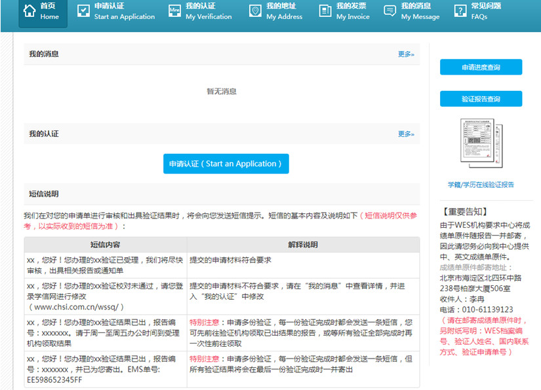Viewport: 541px width, 390px height.
Task: Click the EE598652345FF EMS number text
Action: (54, 380)
